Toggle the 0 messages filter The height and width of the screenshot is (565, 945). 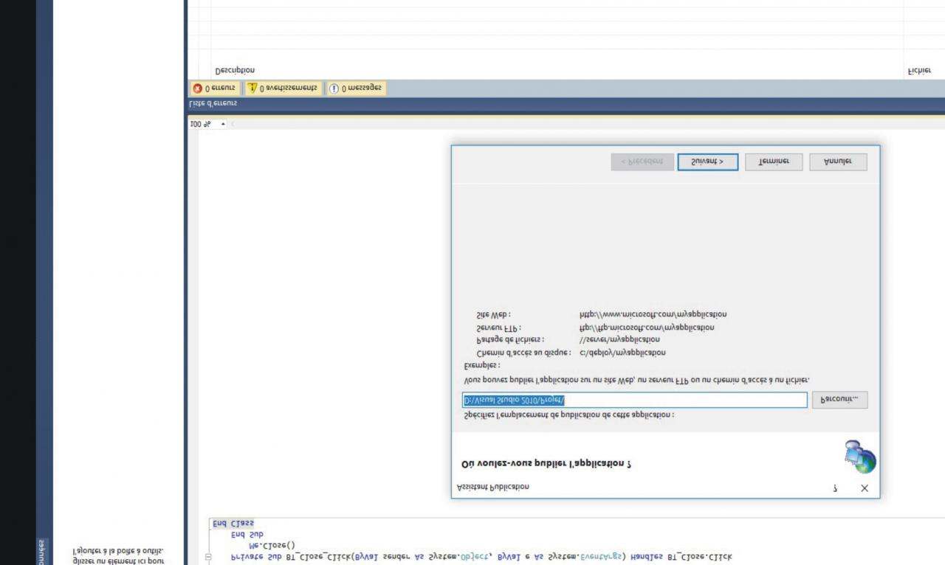point(355,89)
